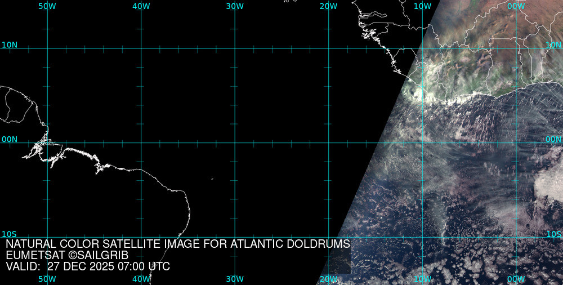This screenshot has height=285, width=563.
Task: Click the 50W longitude label at top
Action: point(47,6)
